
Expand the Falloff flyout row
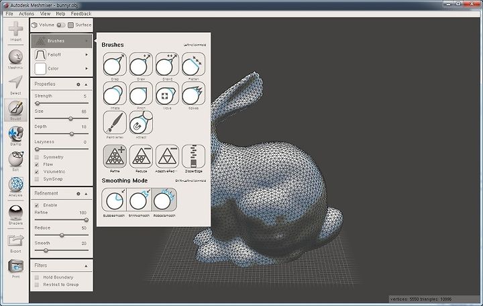[x=62, y=55]
